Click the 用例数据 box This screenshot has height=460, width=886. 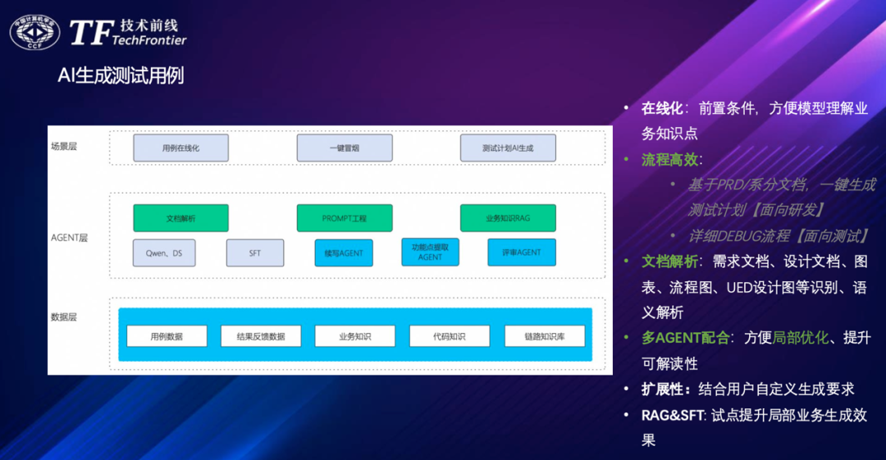click(x=167, y=336)
